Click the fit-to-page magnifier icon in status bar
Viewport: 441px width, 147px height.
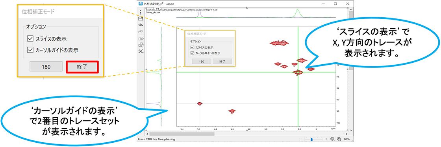pos(332,139)
